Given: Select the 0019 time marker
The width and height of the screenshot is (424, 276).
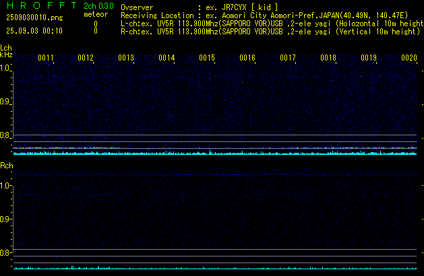Looking at the screenshot, I should pos(369,58).
